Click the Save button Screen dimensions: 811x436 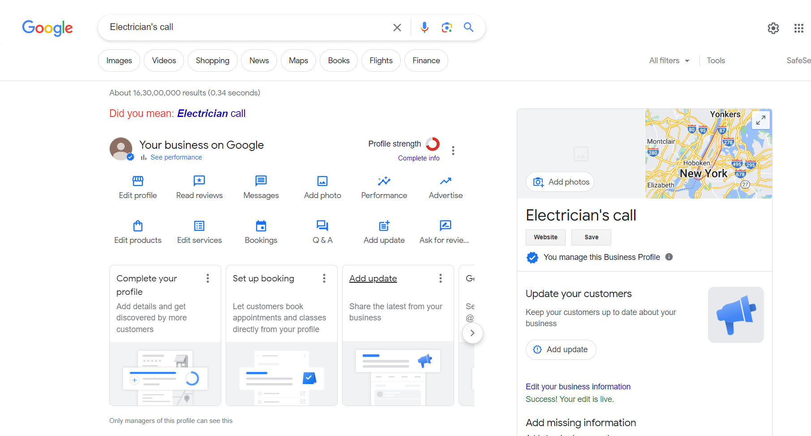591,237
